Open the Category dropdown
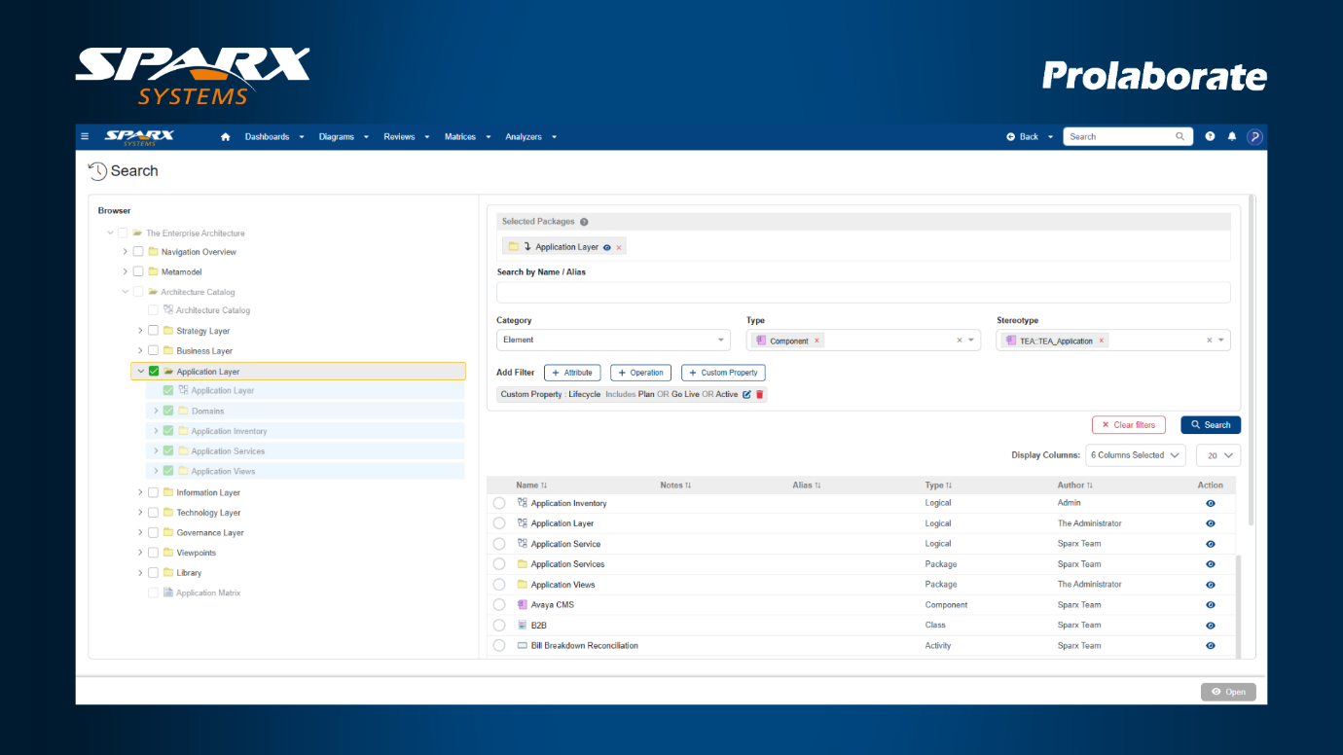1343x755 pixels. (x=613, y=341)
